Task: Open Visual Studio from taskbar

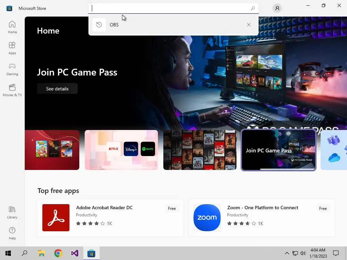Action: [75, 253]
